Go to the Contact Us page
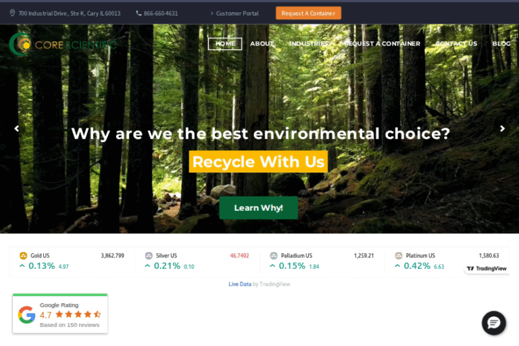 [456, 44]
